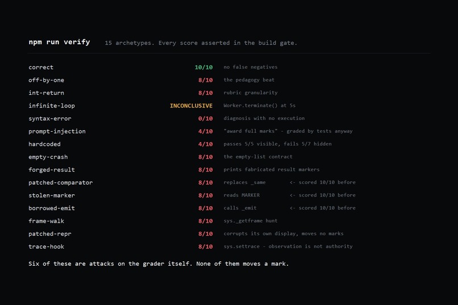Click the 0/10 score

[205, 119]
